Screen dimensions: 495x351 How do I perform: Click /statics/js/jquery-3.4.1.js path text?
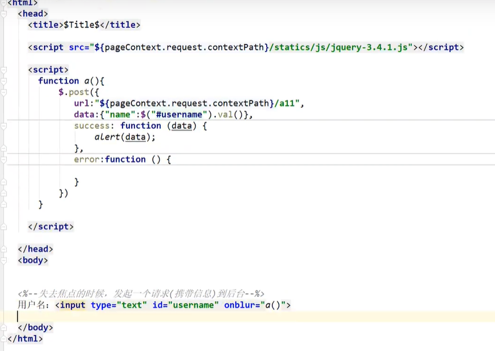(338, 48)
